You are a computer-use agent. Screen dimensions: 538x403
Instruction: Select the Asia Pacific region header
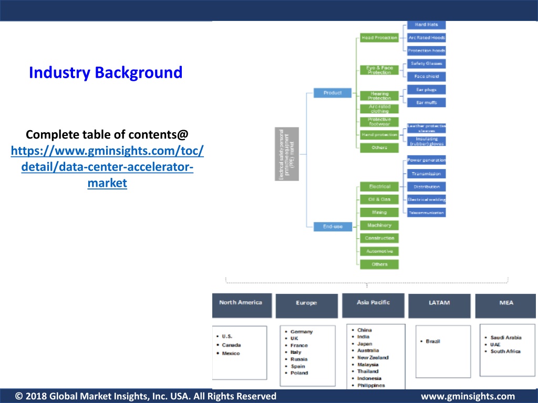374,305
